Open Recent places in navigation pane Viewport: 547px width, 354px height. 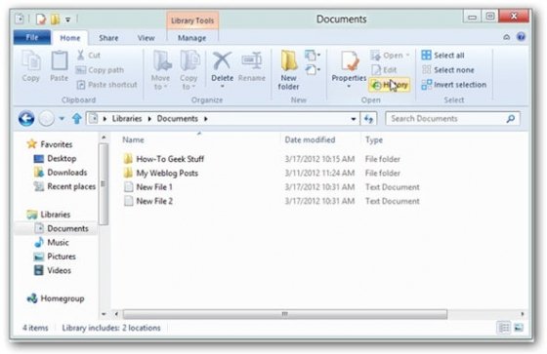pos(64,186)
